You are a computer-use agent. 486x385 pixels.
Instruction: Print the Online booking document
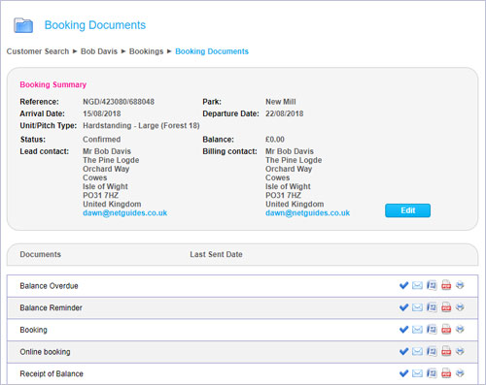(460, 351)
